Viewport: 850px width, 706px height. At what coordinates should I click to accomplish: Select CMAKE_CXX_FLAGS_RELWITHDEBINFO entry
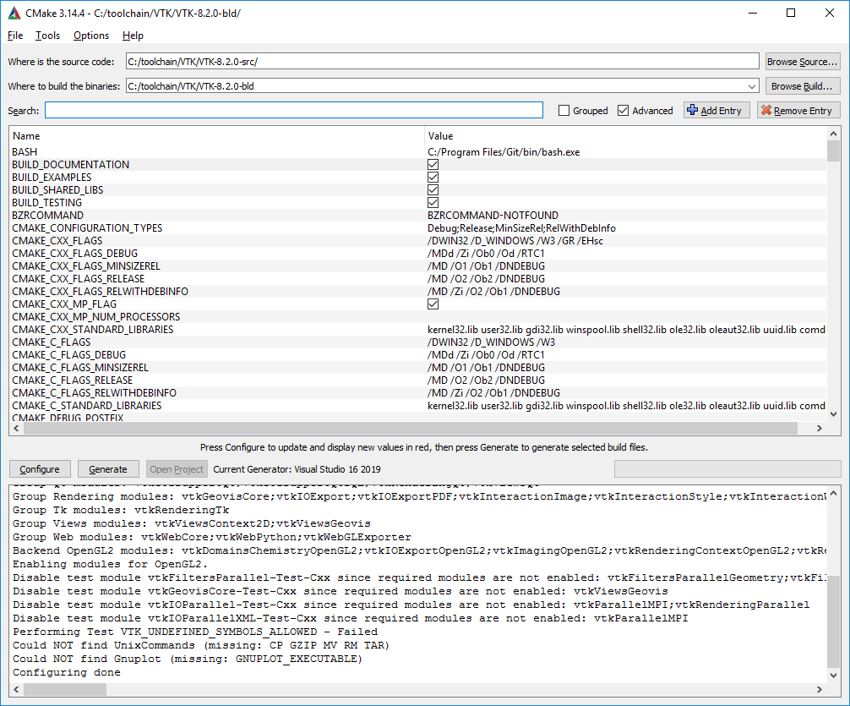[101, 292]
